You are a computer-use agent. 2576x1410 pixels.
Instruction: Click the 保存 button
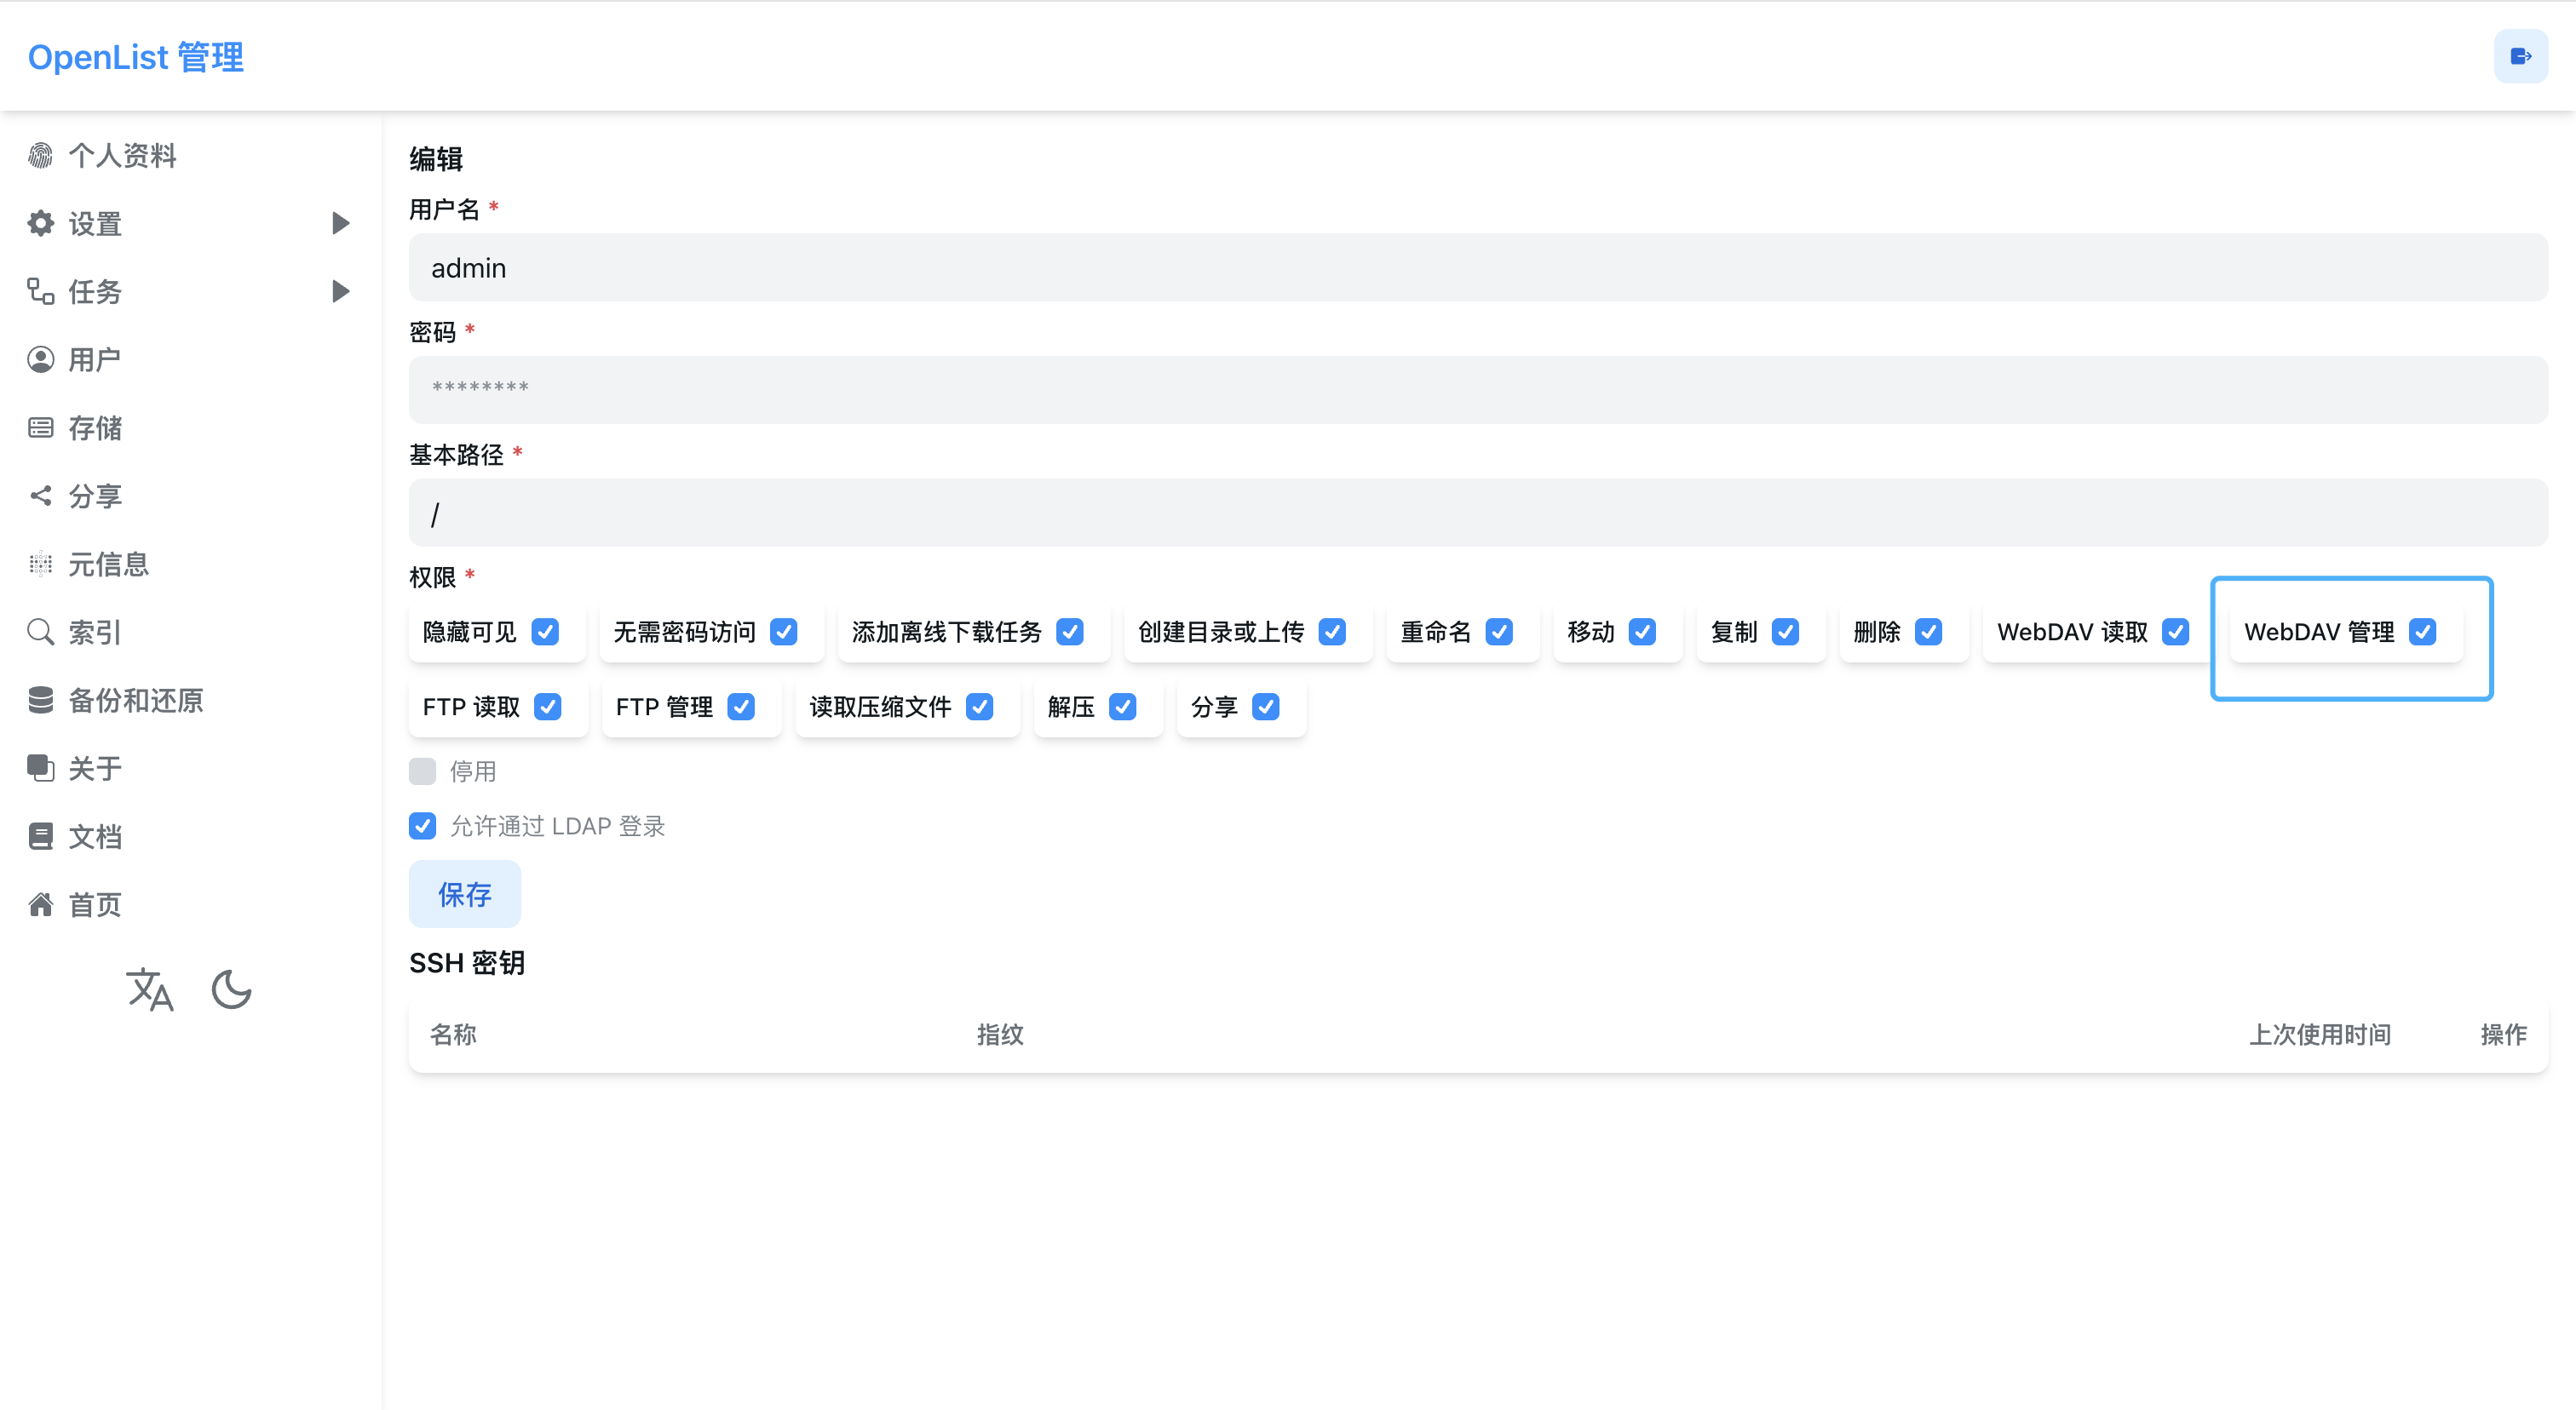(464, 893)
